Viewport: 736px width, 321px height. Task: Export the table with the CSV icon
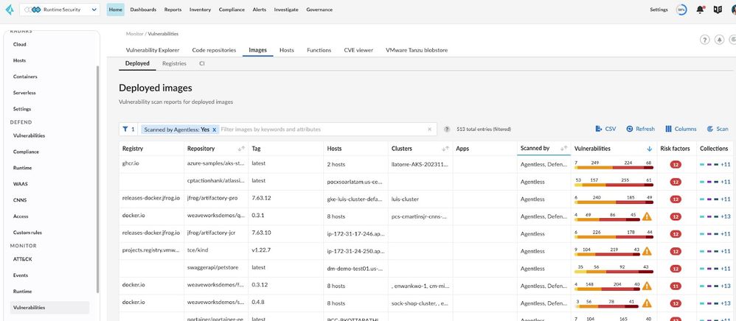point(605,129)
